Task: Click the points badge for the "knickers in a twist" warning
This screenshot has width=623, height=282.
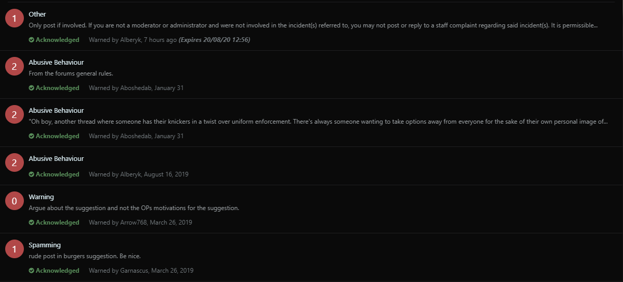Action: (15, 115)
